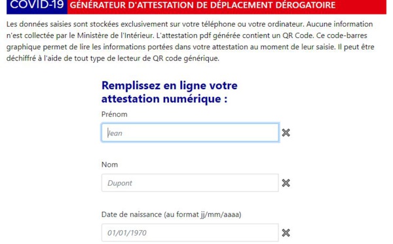Click the Prénom field label

[114, 115]
